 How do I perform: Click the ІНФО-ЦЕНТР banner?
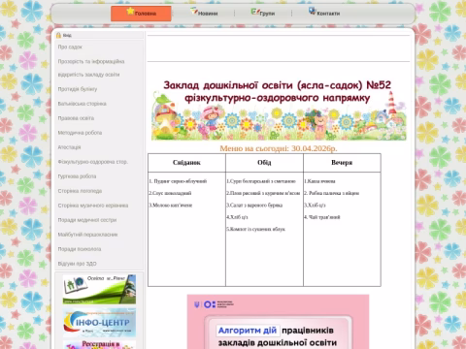99,323
